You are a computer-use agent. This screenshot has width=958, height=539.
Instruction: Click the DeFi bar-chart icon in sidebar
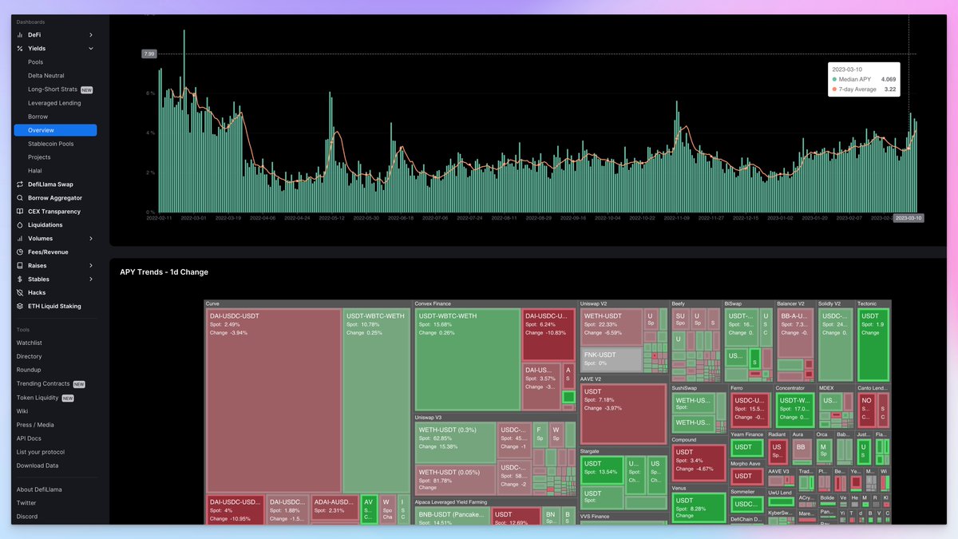20,35
